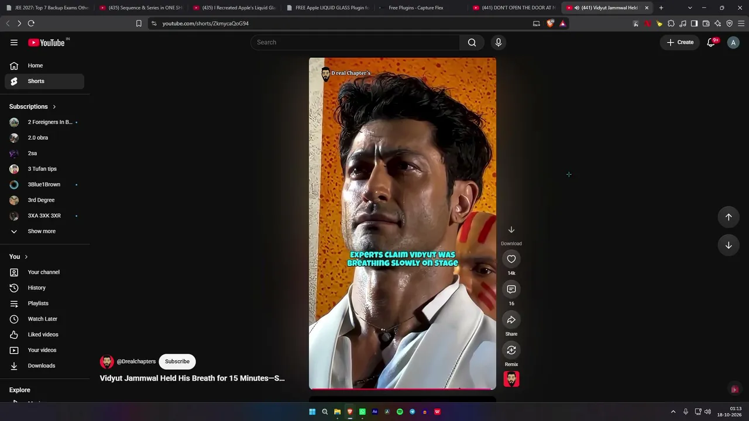The image size is (749, 421).
Task: Click the Brave Shields lion icon
Action: [x=550, y=23]
